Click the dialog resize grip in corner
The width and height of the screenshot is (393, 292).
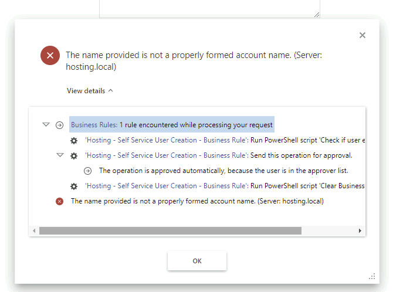[x=372, y=276]
